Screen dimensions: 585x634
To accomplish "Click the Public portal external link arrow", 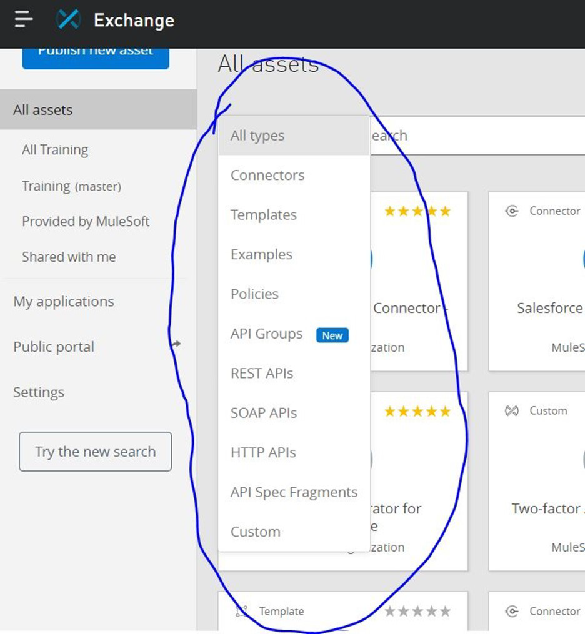I will pos(176,344).
